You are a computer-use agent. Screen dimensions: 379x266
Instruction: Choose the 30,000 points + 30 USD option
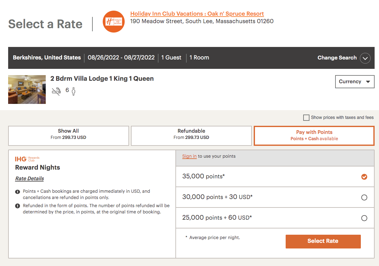point(364,197)
